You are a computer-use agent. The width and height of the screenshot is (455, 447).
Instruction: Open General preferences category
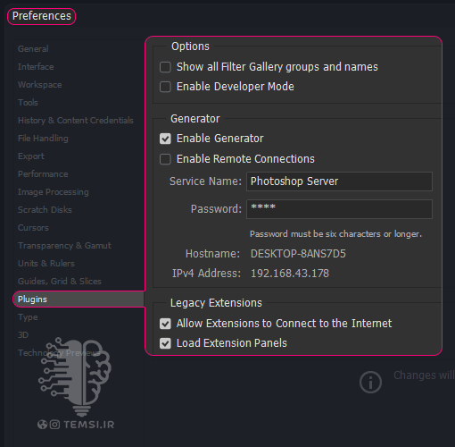(x=33, y=49)
